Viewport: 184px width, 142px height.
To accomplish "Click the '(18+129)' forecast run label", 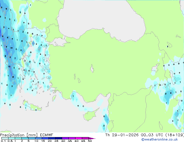I will (x=175, y=135).
